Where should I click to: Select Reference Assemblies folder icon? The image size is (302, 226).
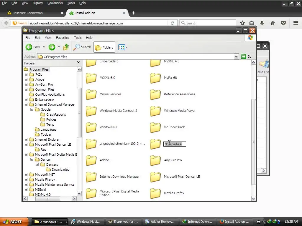click(155, 94)
